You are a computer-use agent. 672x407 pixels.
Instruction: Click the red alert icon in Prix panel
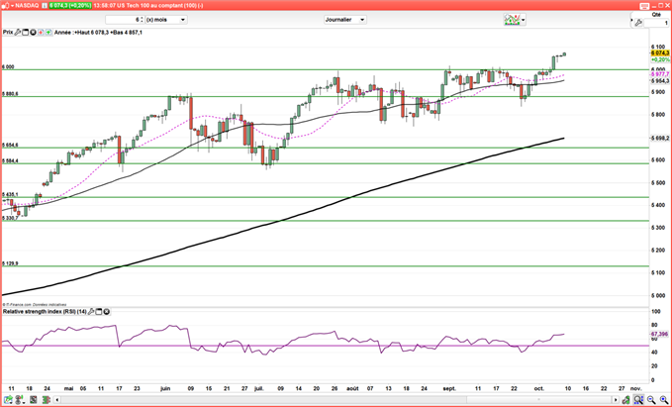(x=41, y=32)
